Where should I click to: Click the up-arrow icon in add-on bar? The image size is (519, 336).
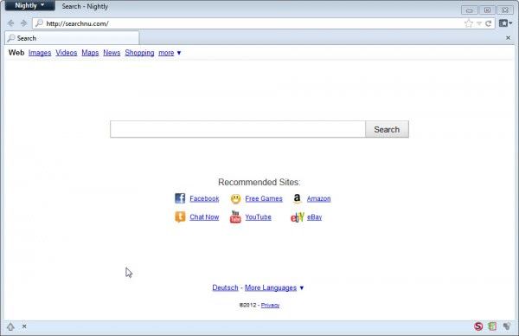[10, 326]
